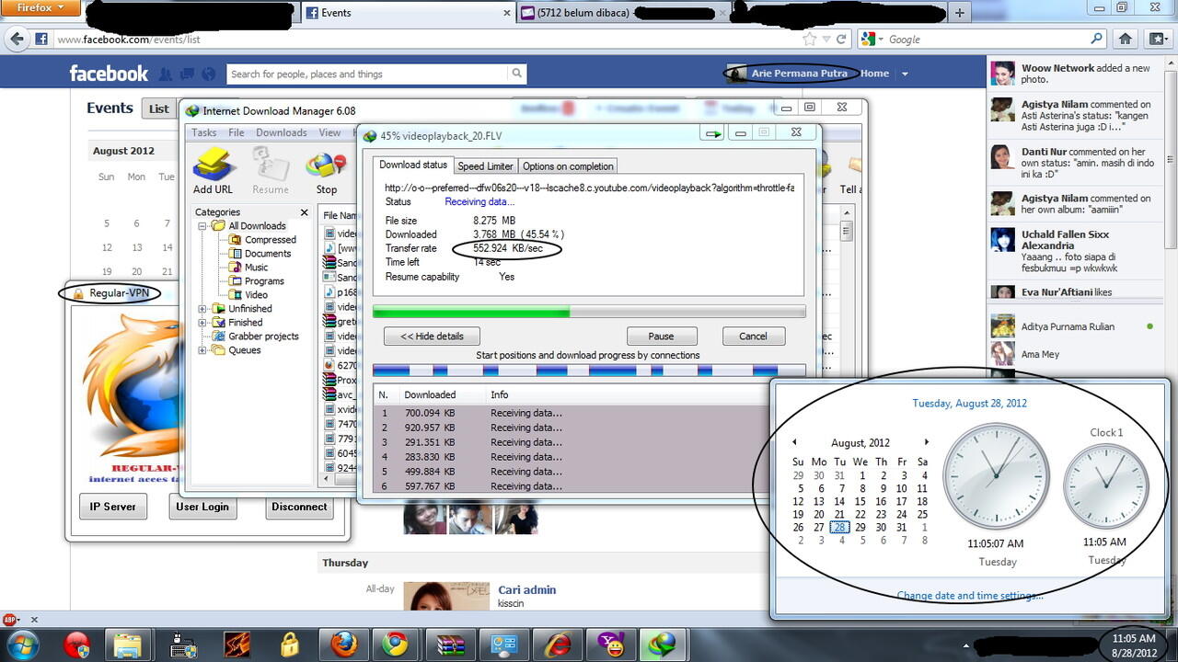The width and height of the screenshot is (1178, 662).
Task: Click Disconnect in Regular-VPN window
Action: click(x=299, y=507)
